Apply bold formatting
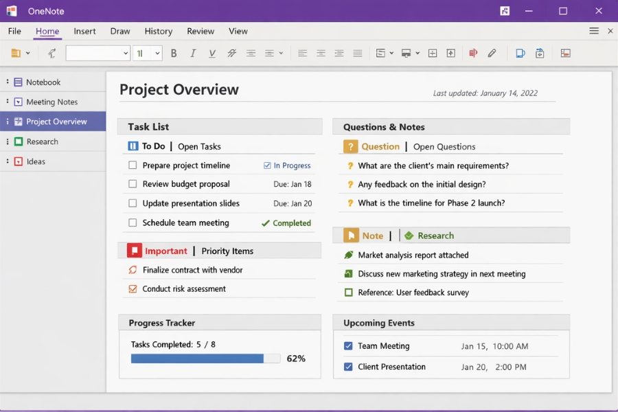Image resolution: width=618 pixels, height=412 pixels. pos(174,53)
